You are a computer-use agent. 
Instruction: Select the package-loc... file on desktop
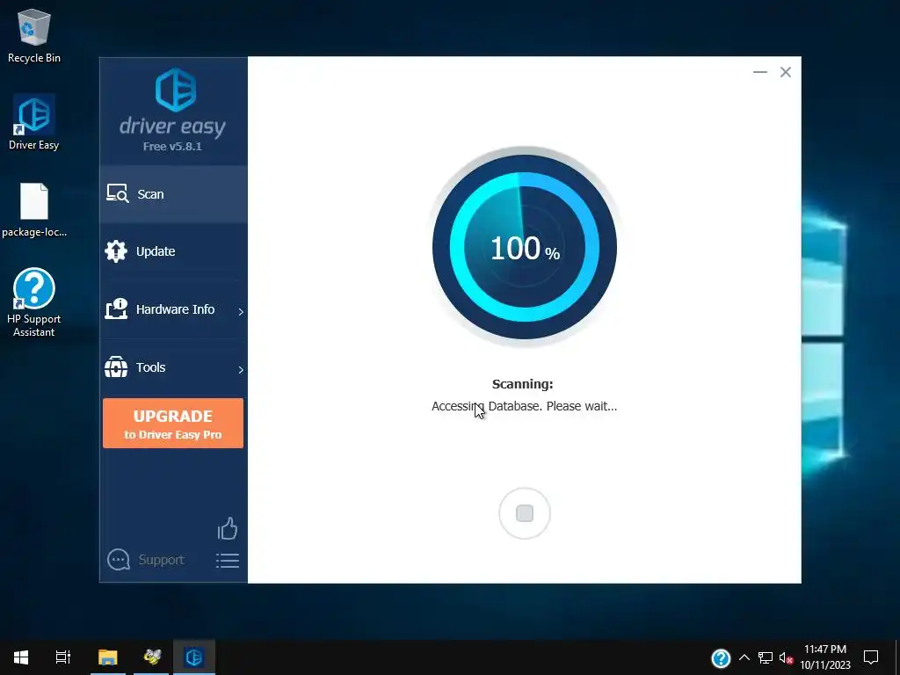(34, 209)
